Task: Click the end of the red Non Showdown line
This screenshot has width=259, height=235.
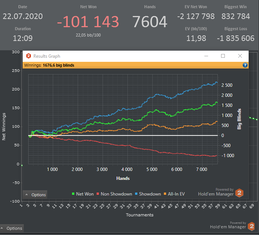Action: (217, 156)
